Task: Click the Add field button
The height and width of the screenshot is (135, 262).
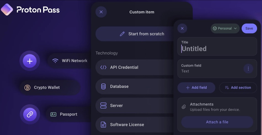Action: pos(196,88)
